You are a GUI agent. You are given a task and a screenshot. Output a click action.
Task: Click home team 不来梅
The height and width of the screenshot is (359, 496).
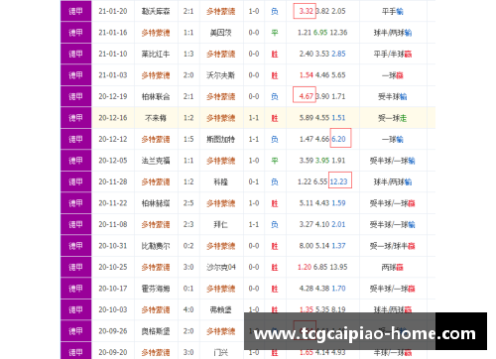[156, 118]
